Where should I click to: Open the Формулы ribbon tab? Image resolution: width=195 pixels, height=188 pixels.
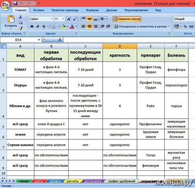pyautogui.click(x=92, y=10)
